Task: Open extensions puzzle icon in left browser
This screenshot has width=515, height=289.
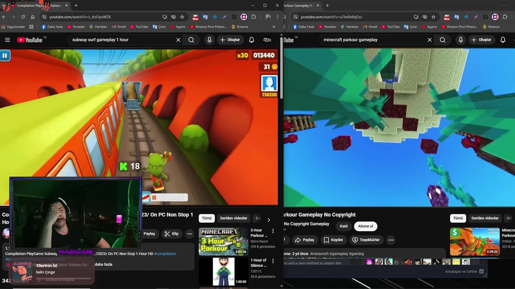Action: (x=253, y=17)
